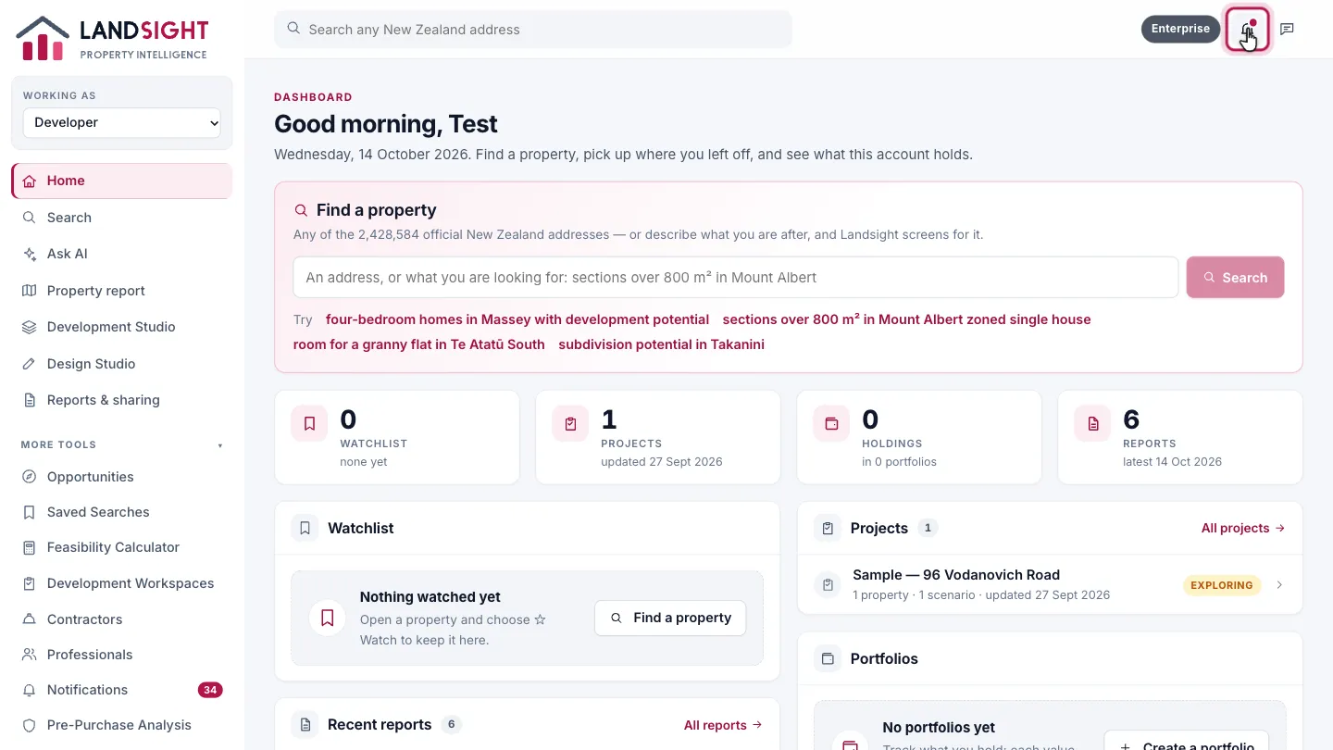Click the top New Zealand address search box
Image resolution: width=1333 pixels, height=750 pixels.
533,29
